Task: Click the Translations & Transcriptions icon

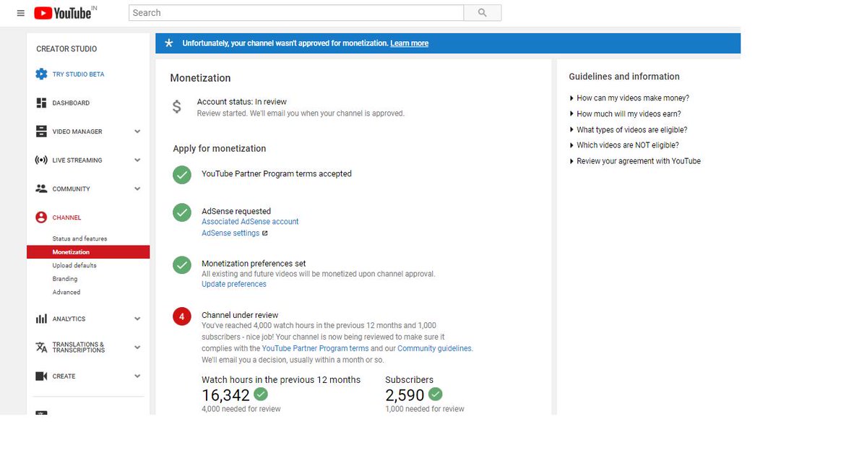Action: pyautogui.click(x=41, y=348)
